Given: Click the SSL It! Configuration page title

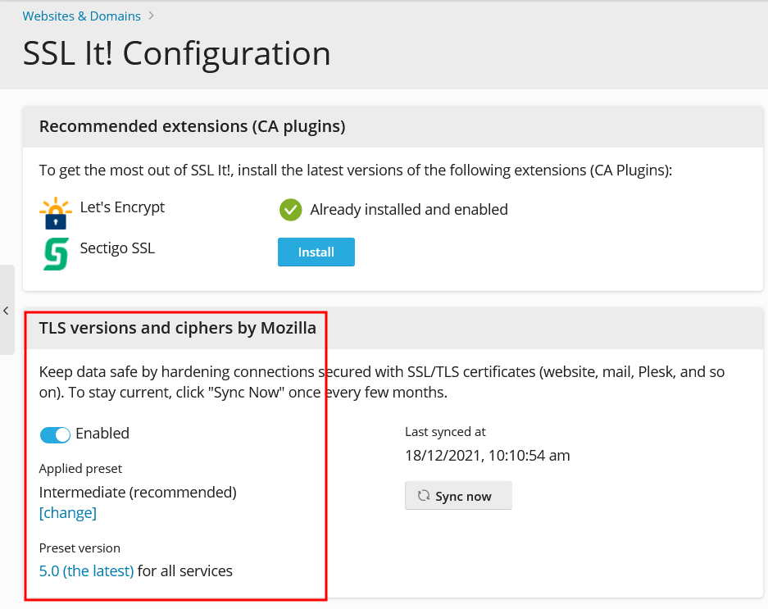Looking at the screenshot, I should 176,54.
